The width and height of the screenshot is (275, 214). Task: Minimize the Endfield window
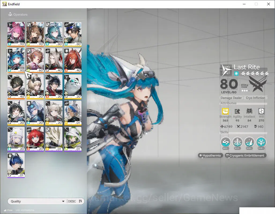(x=244, y=4)
